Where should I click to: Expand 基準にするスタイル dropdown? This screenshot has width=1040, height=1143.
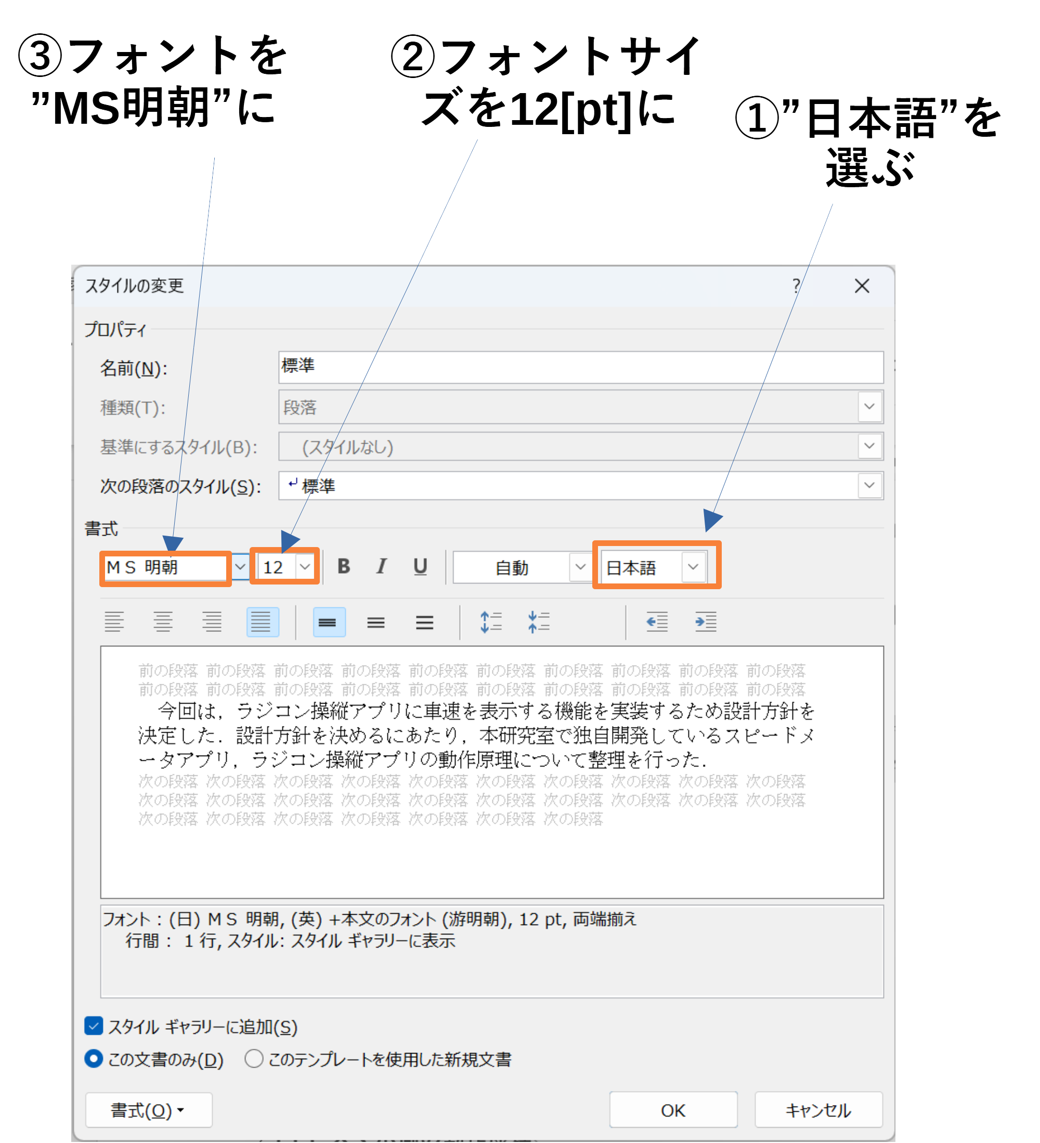point(869,446)
